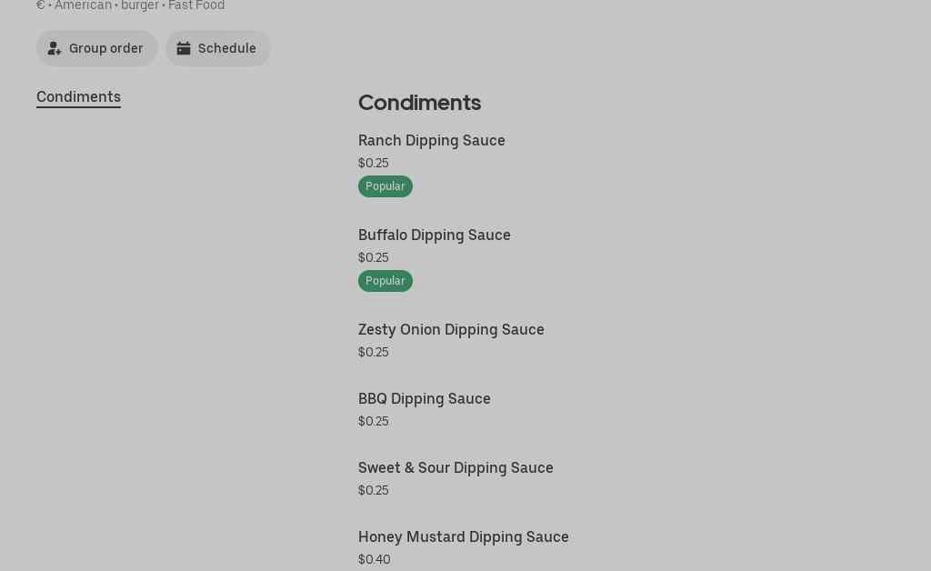Select Condiments in the left category menu
This screenshot has height=571, width=931.
click(78, 97)
